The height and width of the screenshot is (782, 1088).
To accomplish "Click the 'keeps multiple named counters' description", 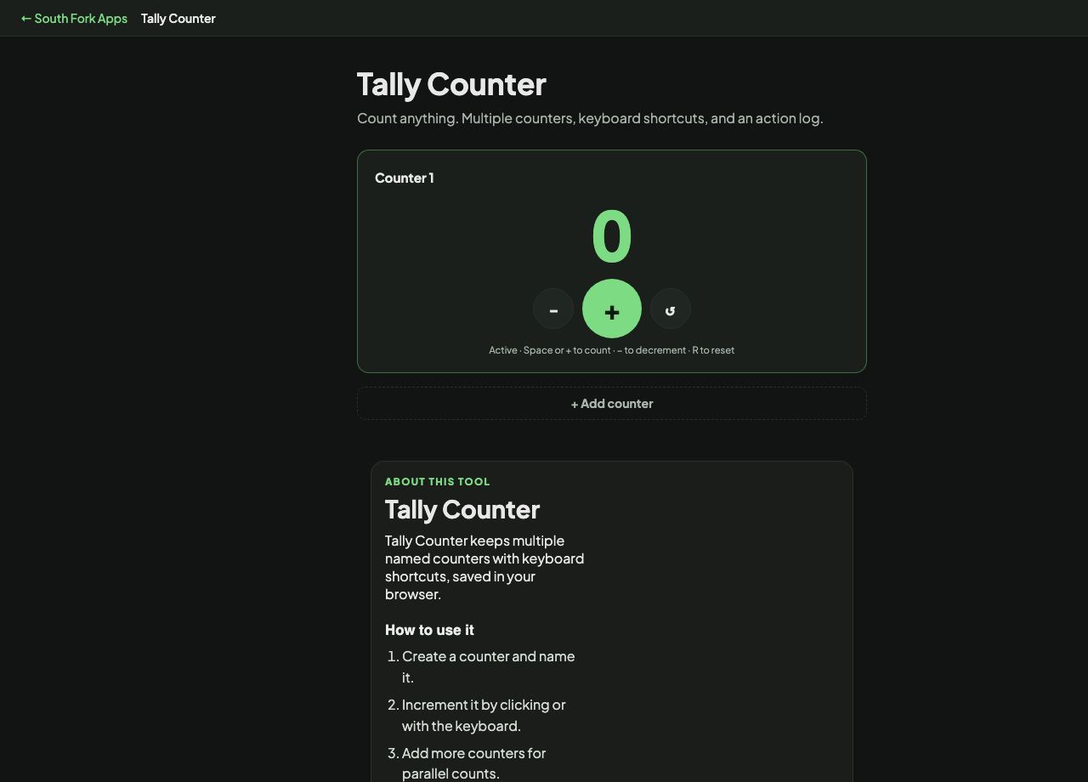I will 484,567.
